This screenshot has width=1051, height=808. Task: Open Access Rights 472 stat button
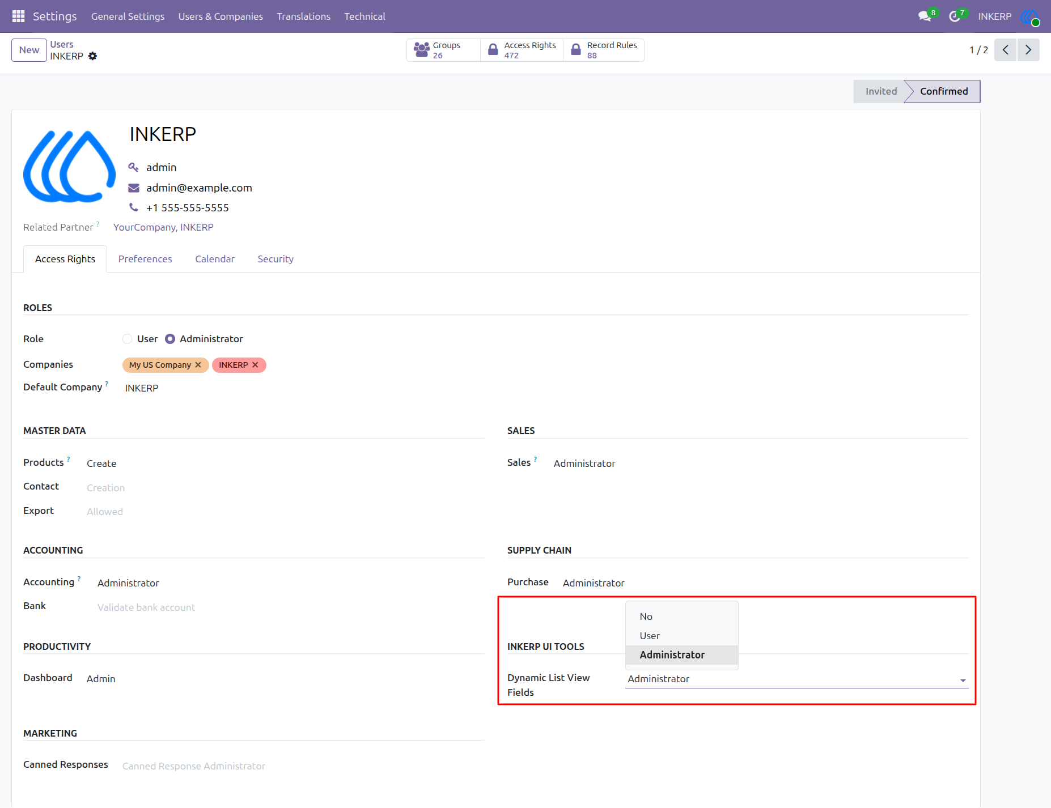(522, 50)
